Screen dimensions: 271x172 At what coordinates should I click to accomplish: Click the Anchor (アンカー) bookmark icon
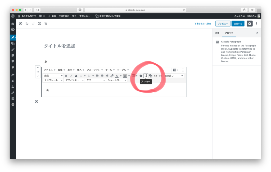tap(146, 76)
